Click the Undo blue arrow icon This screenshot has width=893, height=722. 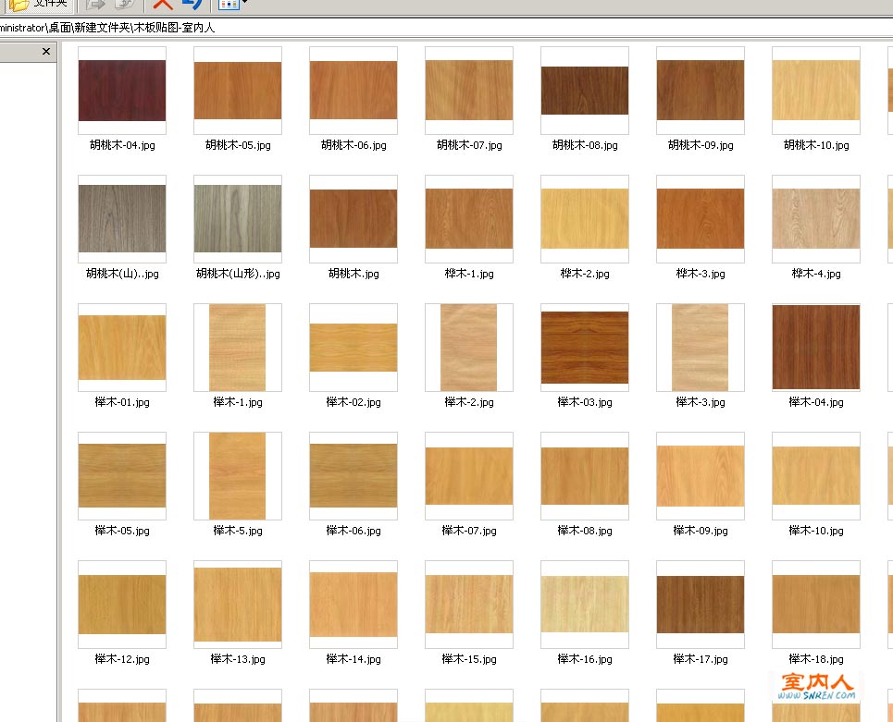click(192, 4)
